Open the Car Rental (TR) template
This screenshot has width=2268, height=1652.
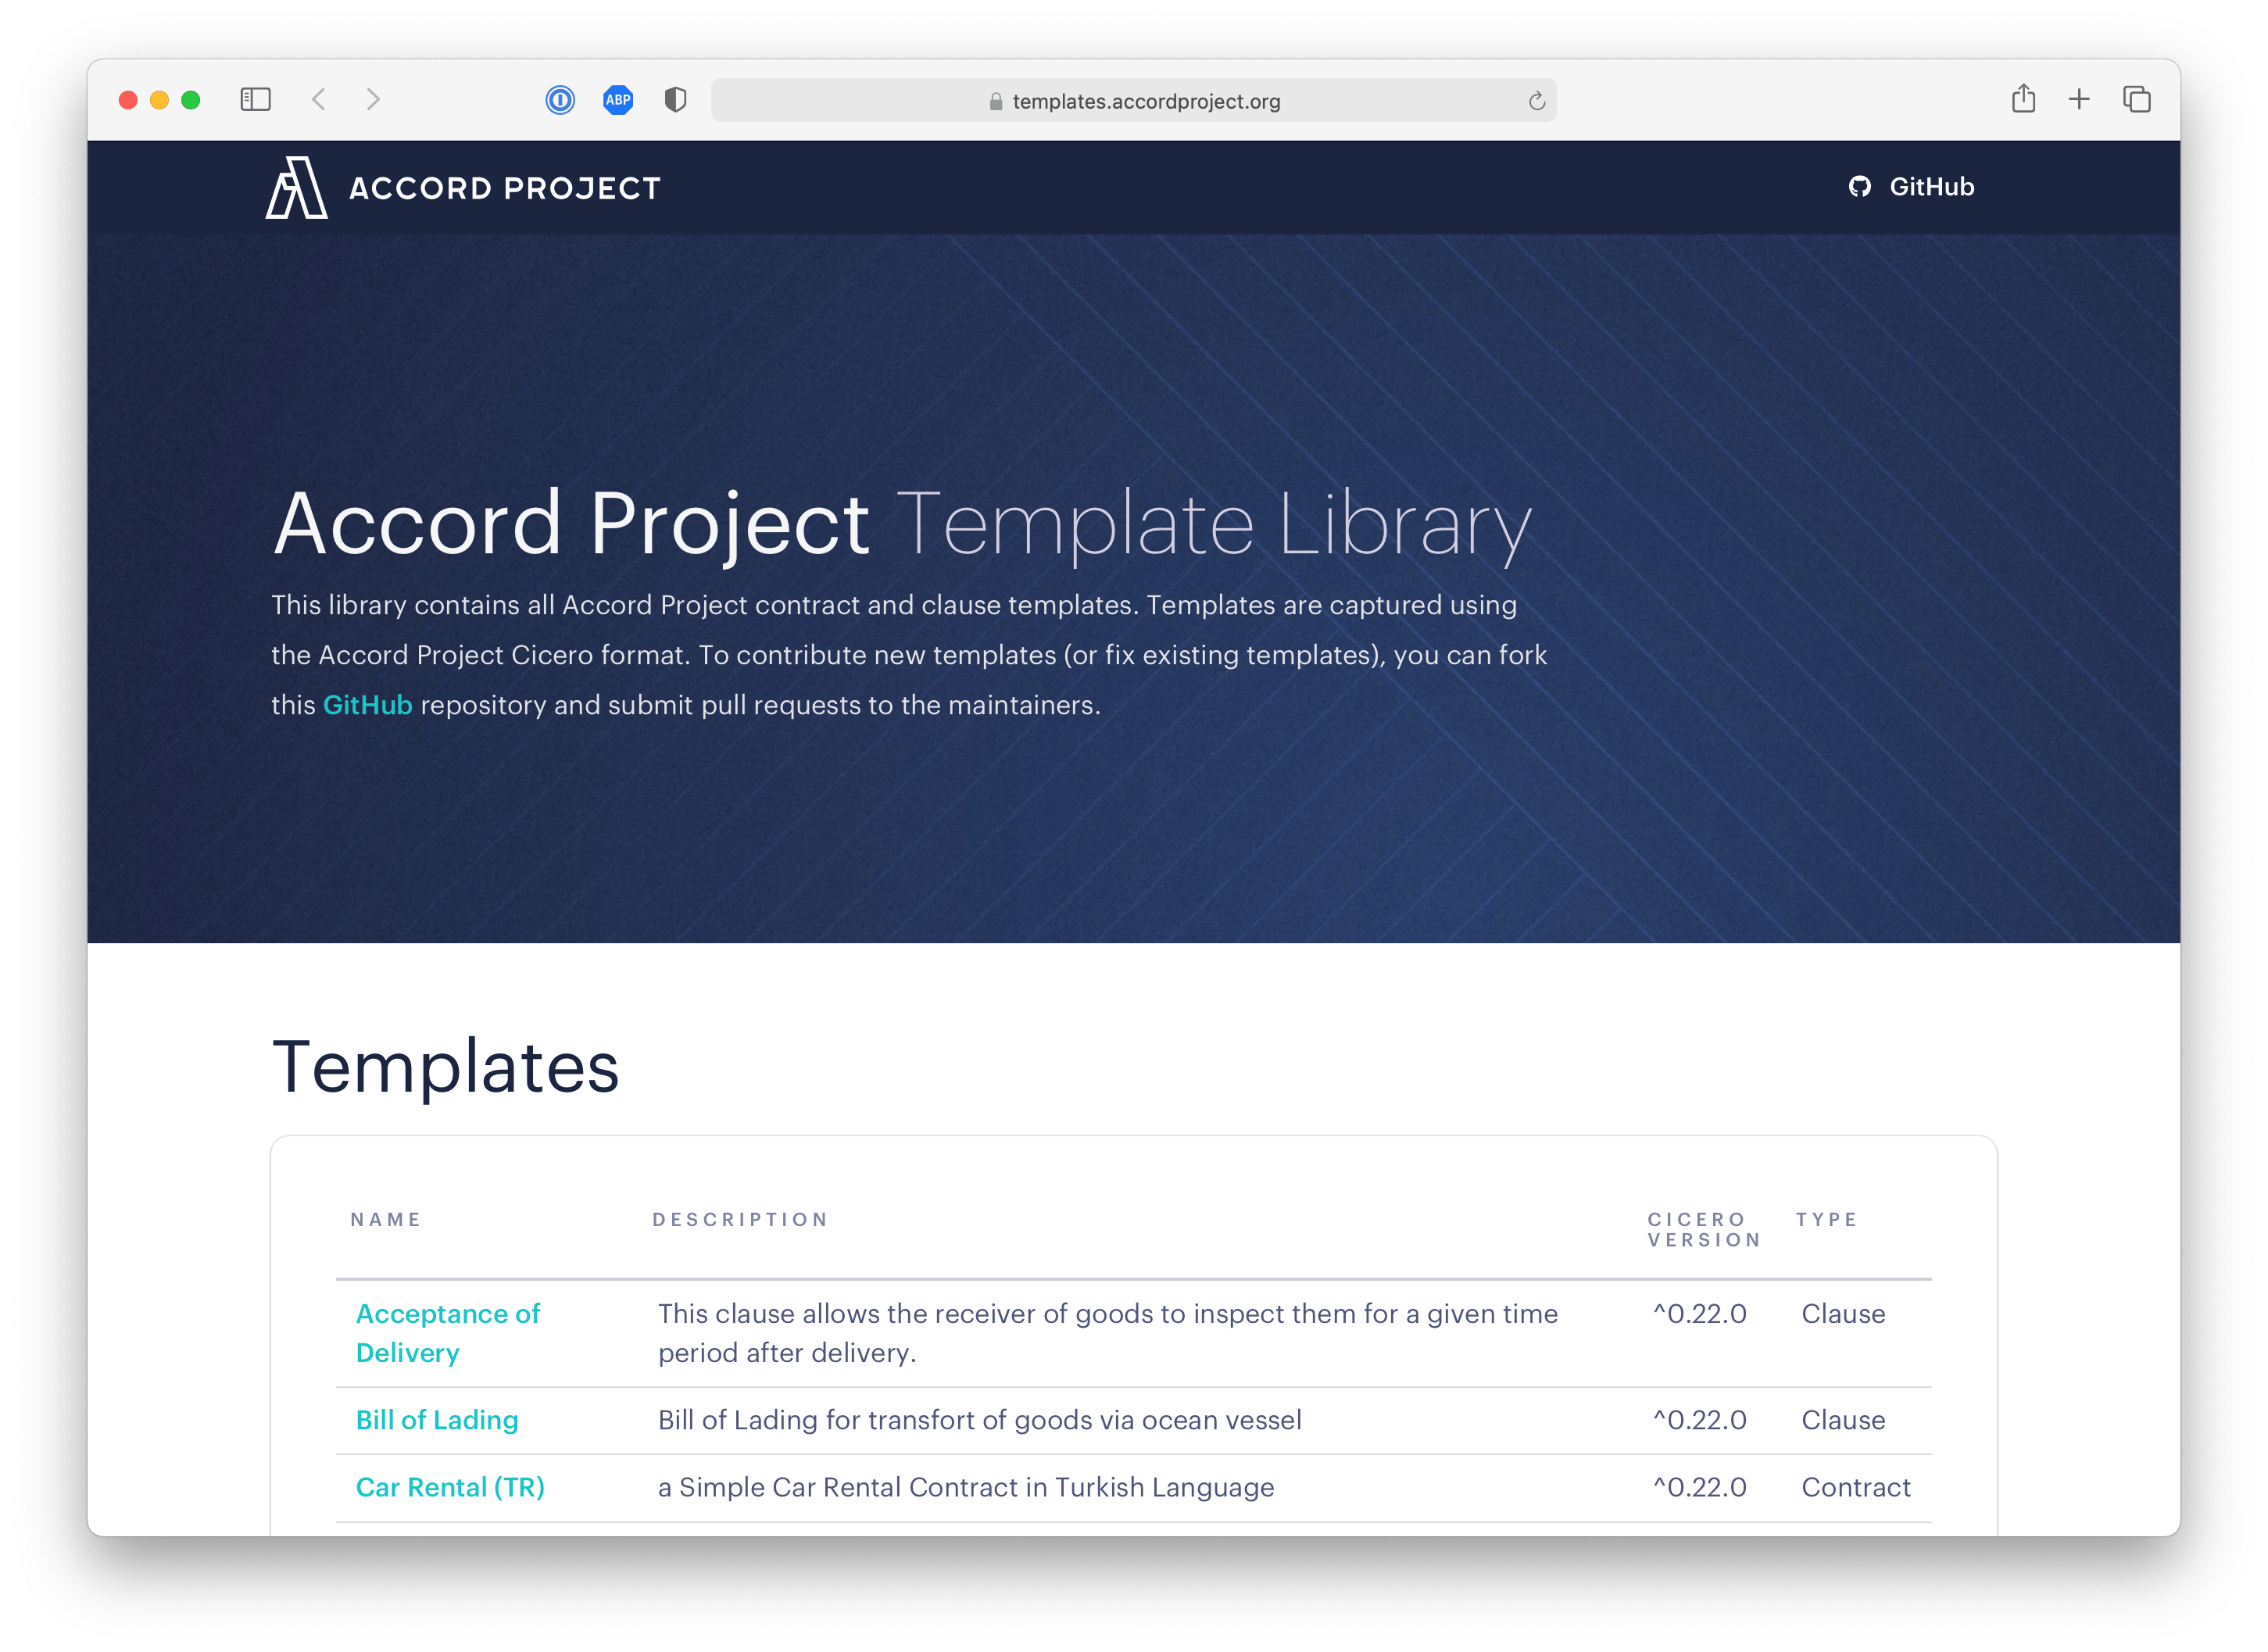(x=450, y=1487)
